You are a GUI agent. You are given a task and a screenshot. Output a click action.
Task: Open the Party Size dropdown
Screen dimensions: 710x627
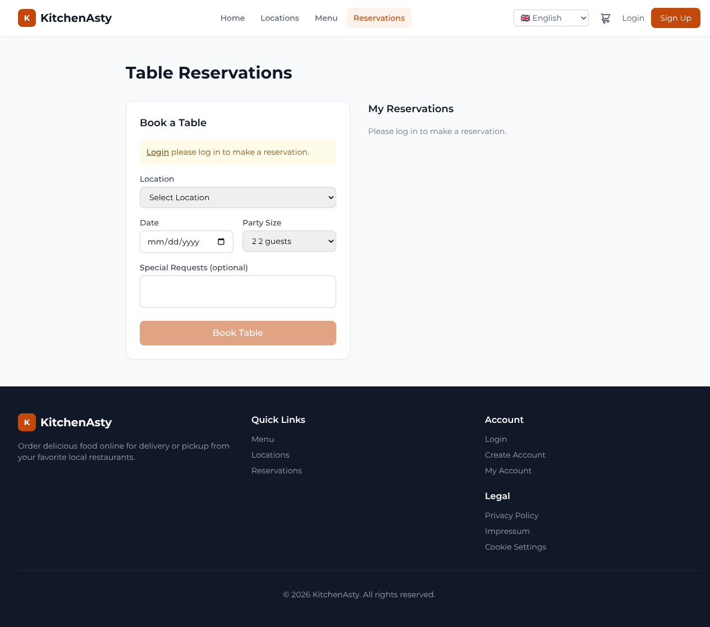[289, 241]
